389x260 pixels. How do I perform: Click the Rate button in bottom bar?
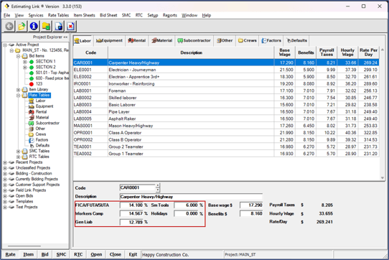(x=11, y=254)
